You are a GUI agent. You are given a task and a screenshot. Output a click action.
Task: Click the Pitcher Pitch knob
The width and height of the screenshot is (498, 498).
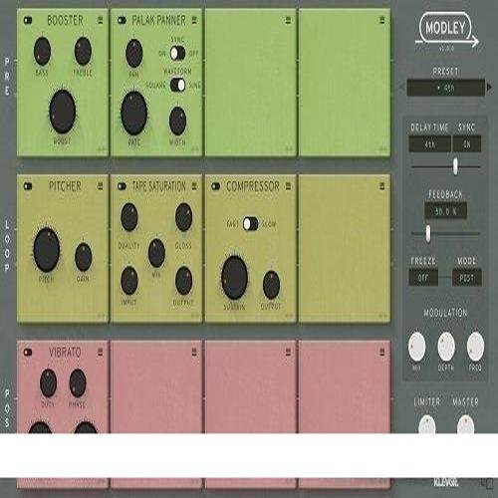pyautogui.click(x=47, y=250)
